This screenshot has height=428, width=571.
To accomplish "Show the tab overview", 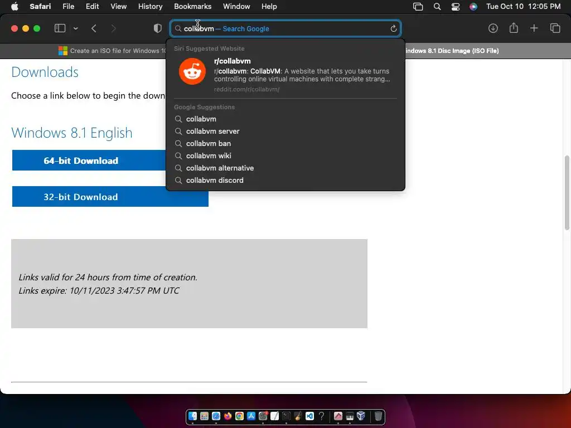I will tap(555, 28).
